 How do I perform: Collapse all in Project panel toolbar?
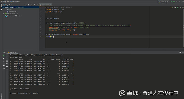pos(31,5)
